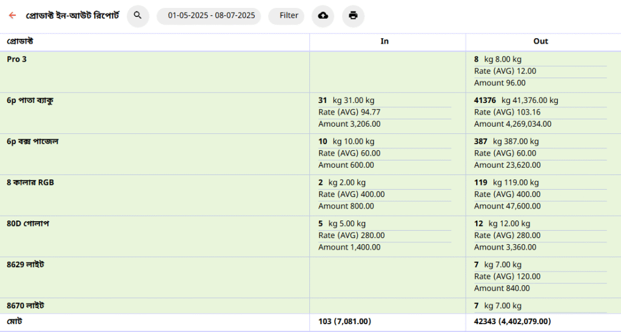Click Amount 3,206.00 value

coord(349,124)
